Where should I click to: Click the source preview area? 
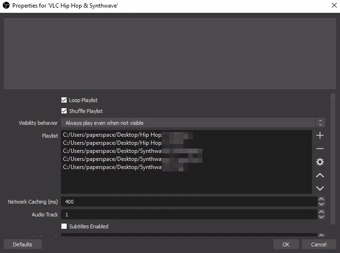click(x=170, y=53)
